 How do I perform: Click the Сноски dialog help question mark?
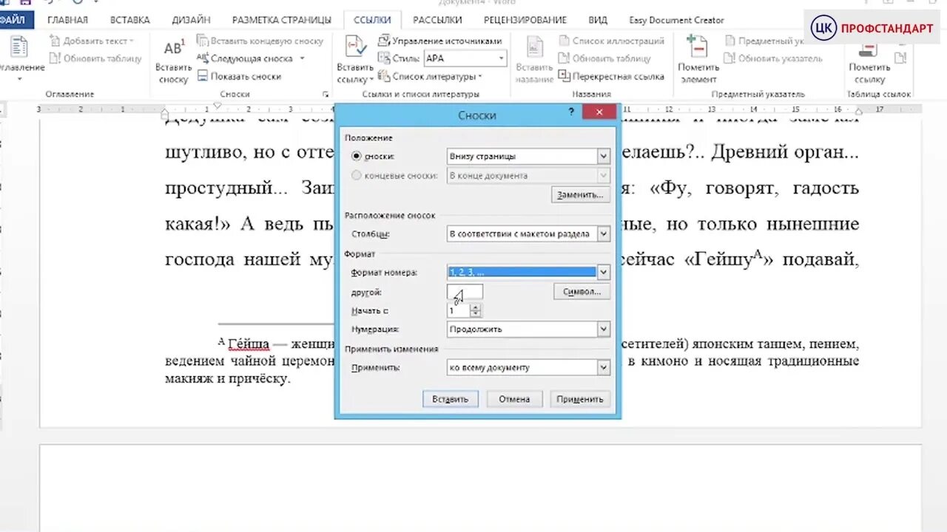click(x=570, y=112)
